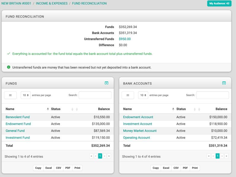Screen dimensions: 236x177
Task: Export Funds table to Excel
Action: (x=49, y=168)
